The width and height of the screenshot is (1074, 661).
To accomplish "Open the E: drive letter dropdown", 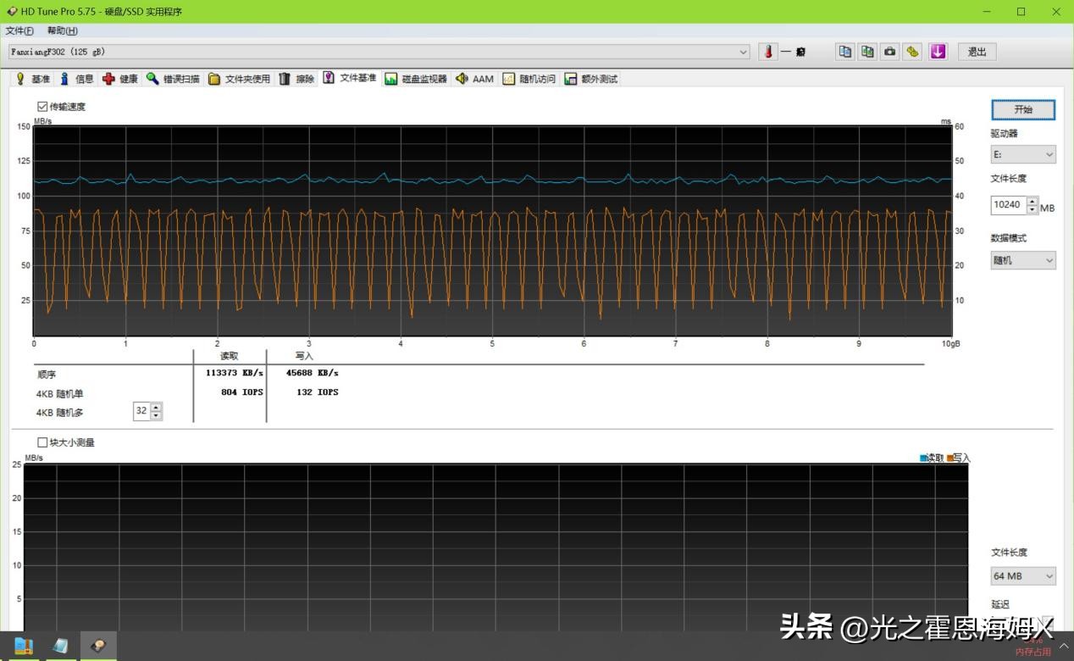I will pyautogui.click(x=1023, y=155).
